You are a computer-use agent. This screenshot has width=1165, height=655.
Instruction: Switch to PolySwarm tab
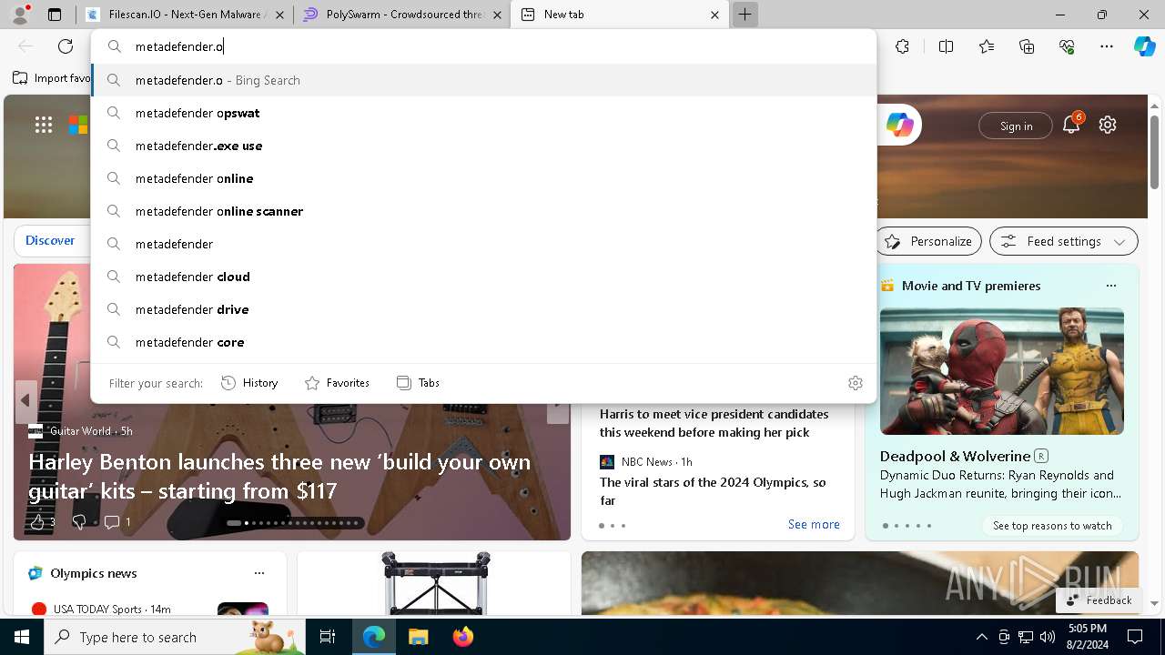click(x=402, y=15)
